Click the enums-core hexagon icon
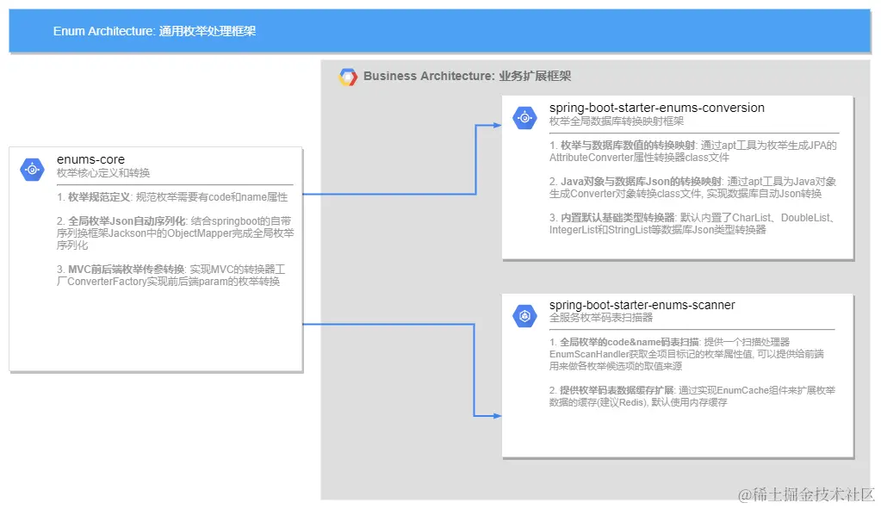Viewport: 881px width, 509px height. [x=32, y=169]
